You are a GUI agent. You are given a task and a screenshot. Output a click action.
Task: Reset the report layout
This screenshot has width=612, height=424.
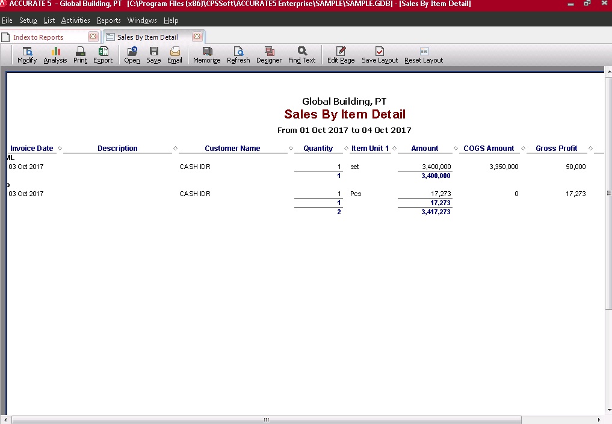tap(424, 55)
